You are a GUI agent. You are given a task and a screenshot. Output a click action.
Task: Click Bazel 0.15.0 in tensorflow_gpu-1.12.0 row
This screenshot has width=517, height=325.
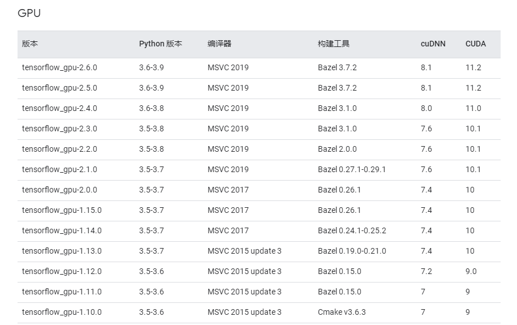(x=339, y=272)
